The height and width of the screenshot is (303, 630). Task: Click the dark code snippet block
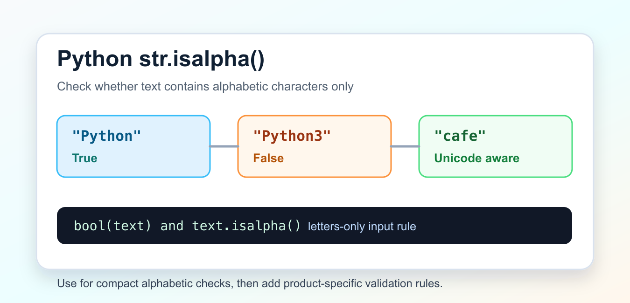click(315, 226)
